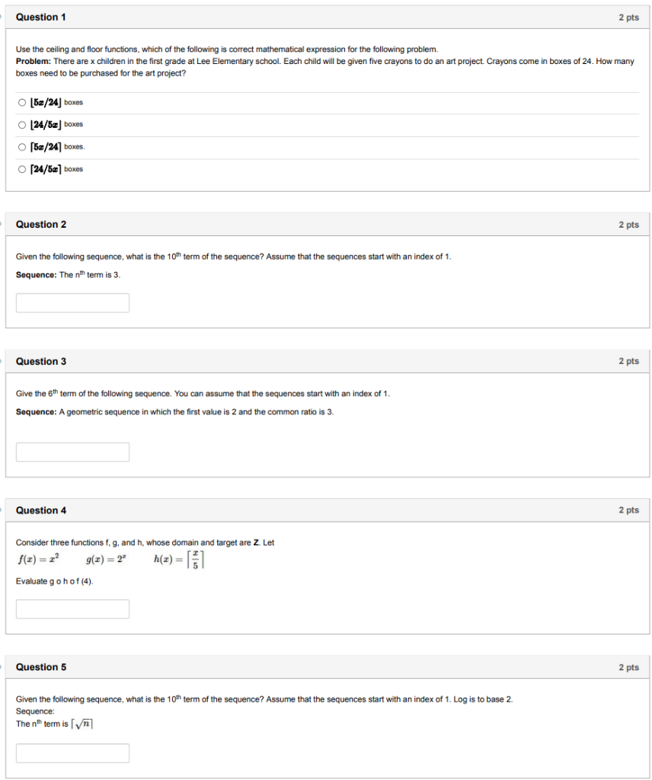
Task: Select the ⌊24/5x⌋ boxes answer option
Action: [x=22, y=124]
